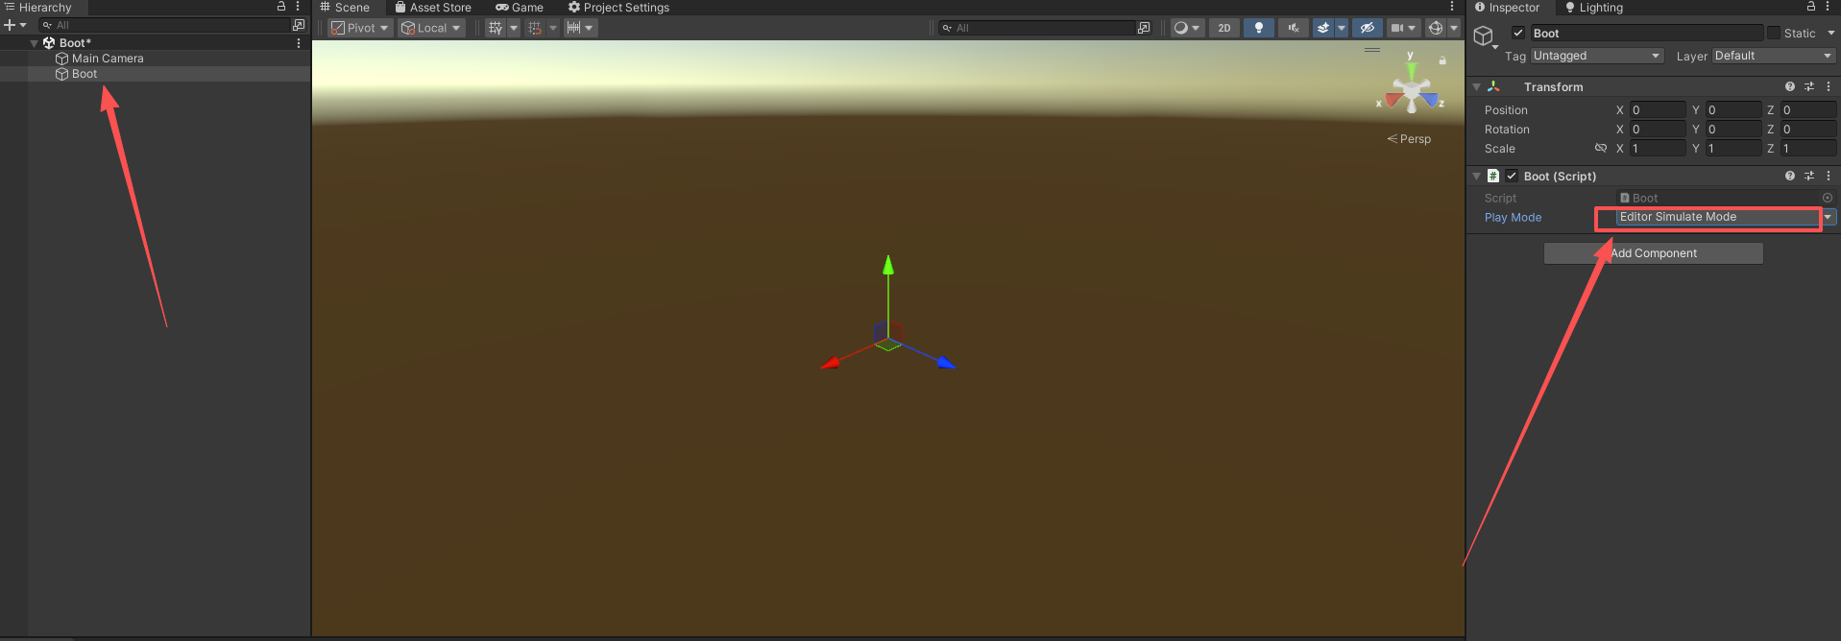
Task: Open Static flags dropdown arrow
Action: click(1830, 33)
